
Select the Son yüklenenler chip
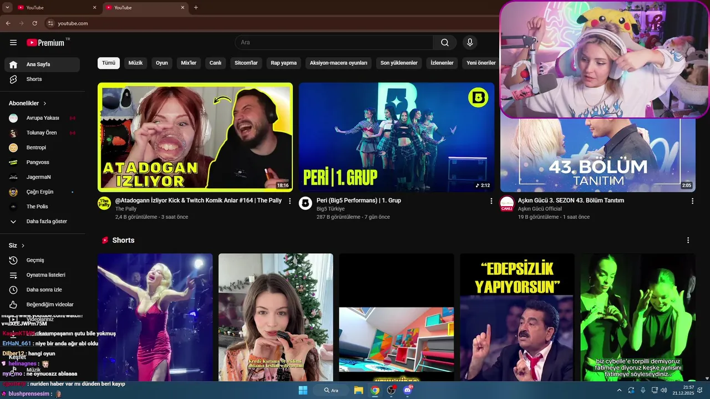[399, 63]
